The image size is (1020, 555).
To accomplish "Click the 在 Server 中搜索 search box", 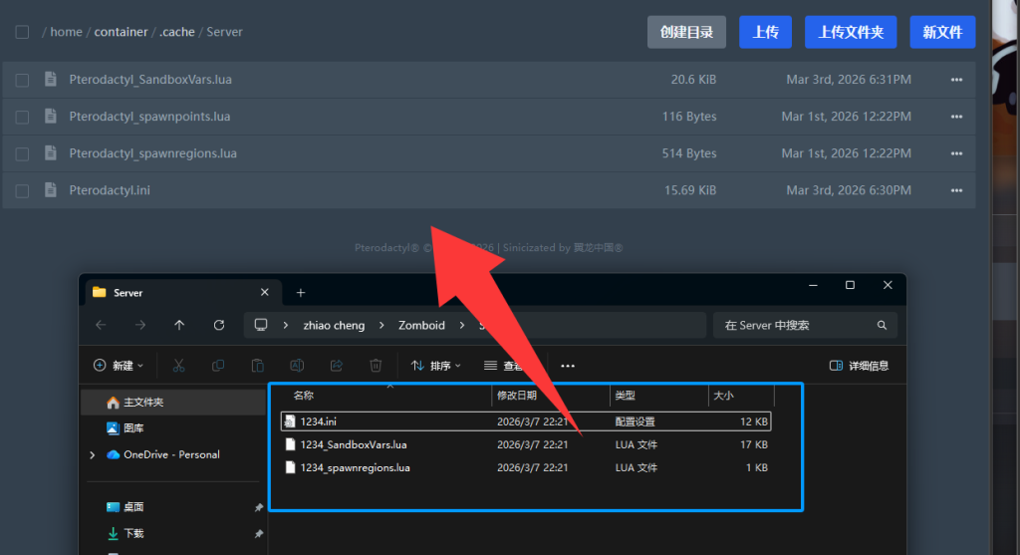I will (797, 325).
